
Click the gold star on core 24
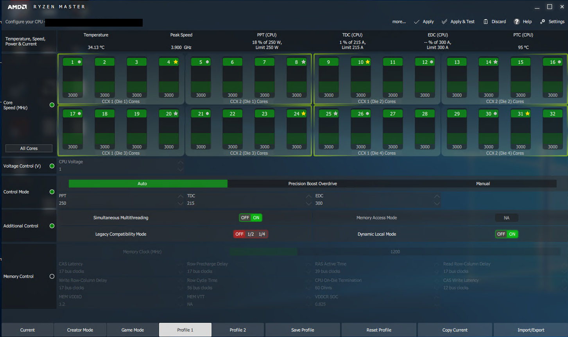coord(303,114)
